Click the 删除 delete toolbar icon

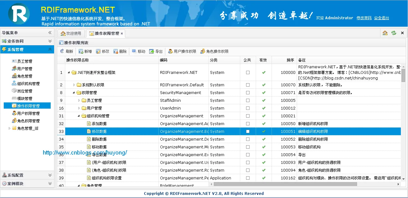click(116, 51)
